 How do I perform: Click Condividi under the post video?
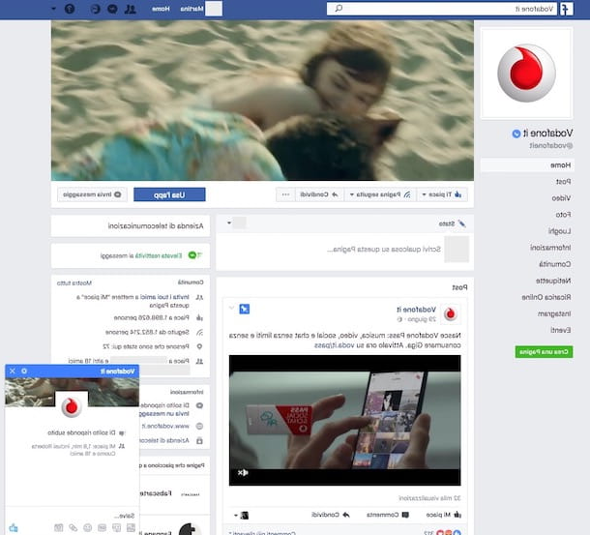331,515
